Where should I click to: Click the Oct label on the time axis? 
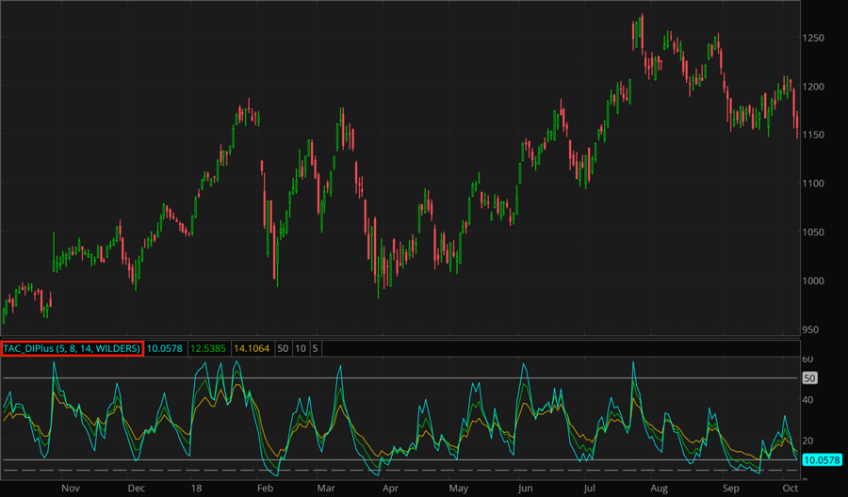point(791,489)
